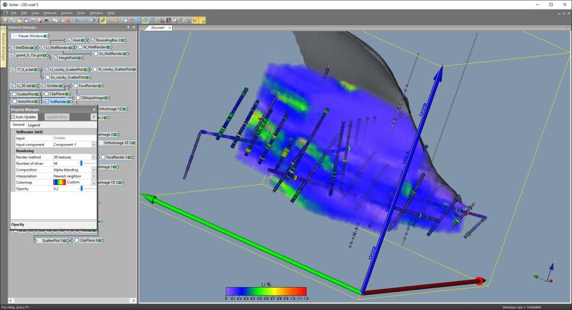Click the Network Manager right scroll arrow
This screenshot has height=310, width=572.
134,301
